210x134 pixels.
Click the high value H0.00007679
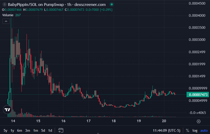(x=33, y=10)
